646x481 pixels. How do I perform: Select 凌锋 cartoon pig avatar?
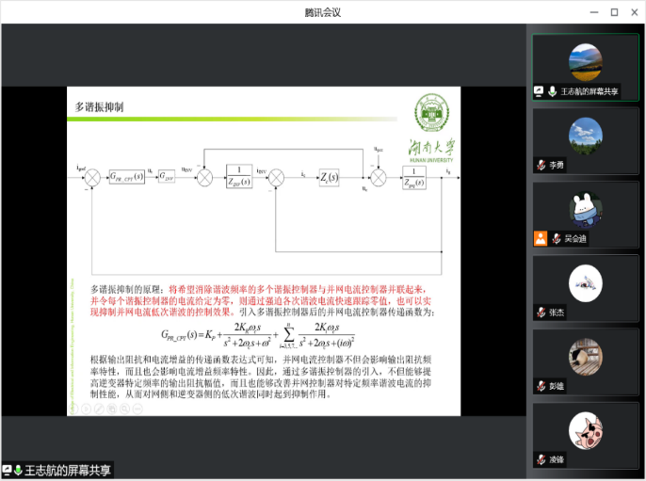point(585,430)
